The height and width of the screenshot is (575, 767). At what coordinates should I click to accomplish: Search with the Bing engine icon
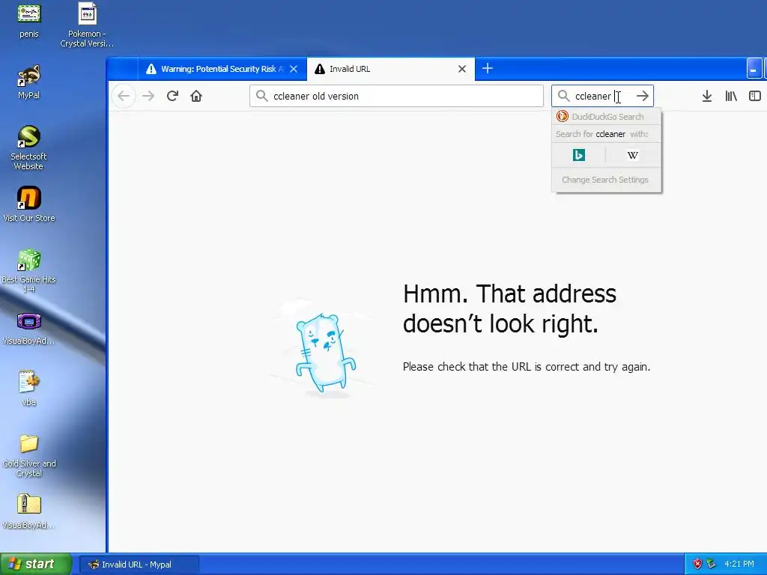click(579, 155)
